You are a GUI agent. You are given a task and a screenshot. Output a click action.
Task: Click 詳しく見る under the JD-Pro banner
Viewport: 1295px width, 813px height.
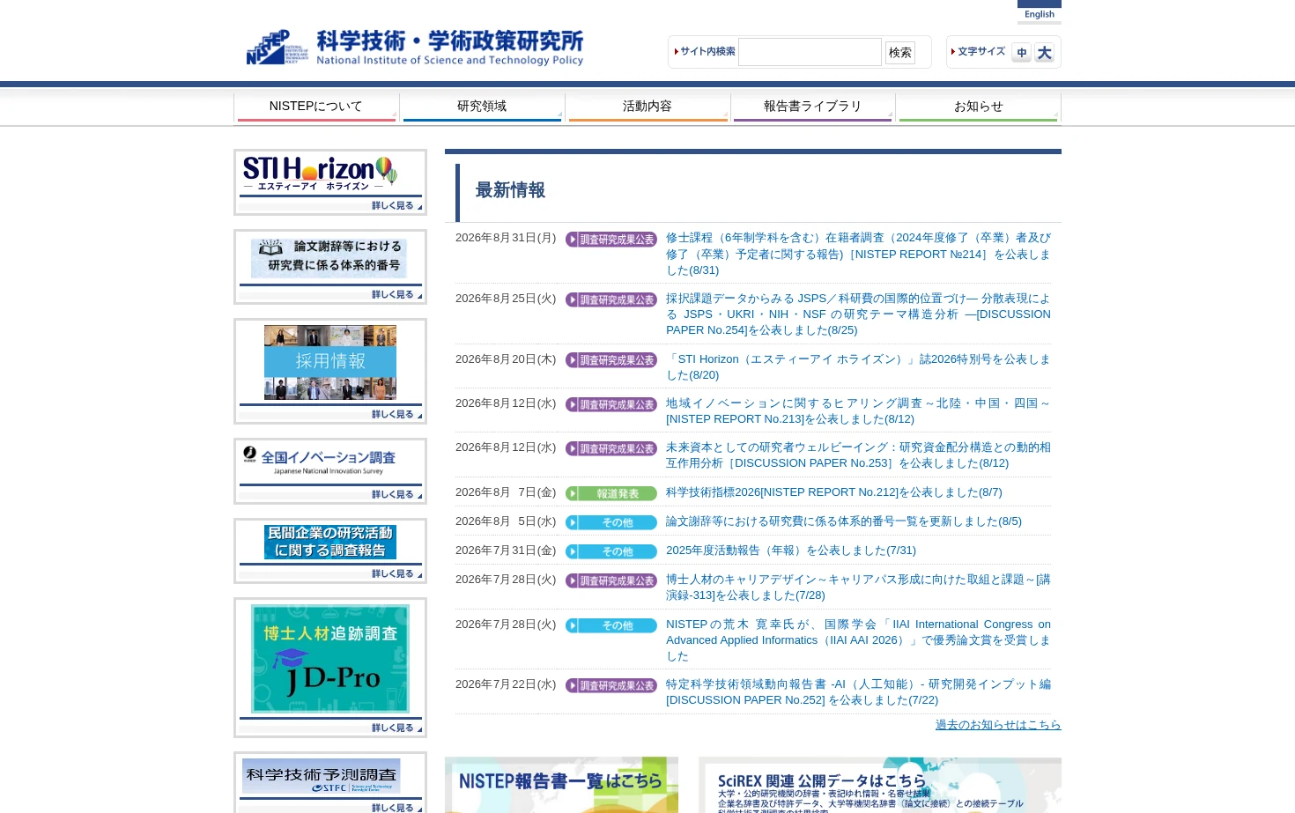396,728
